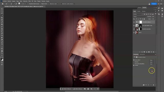Select the Pen tool

pos(2,42)
